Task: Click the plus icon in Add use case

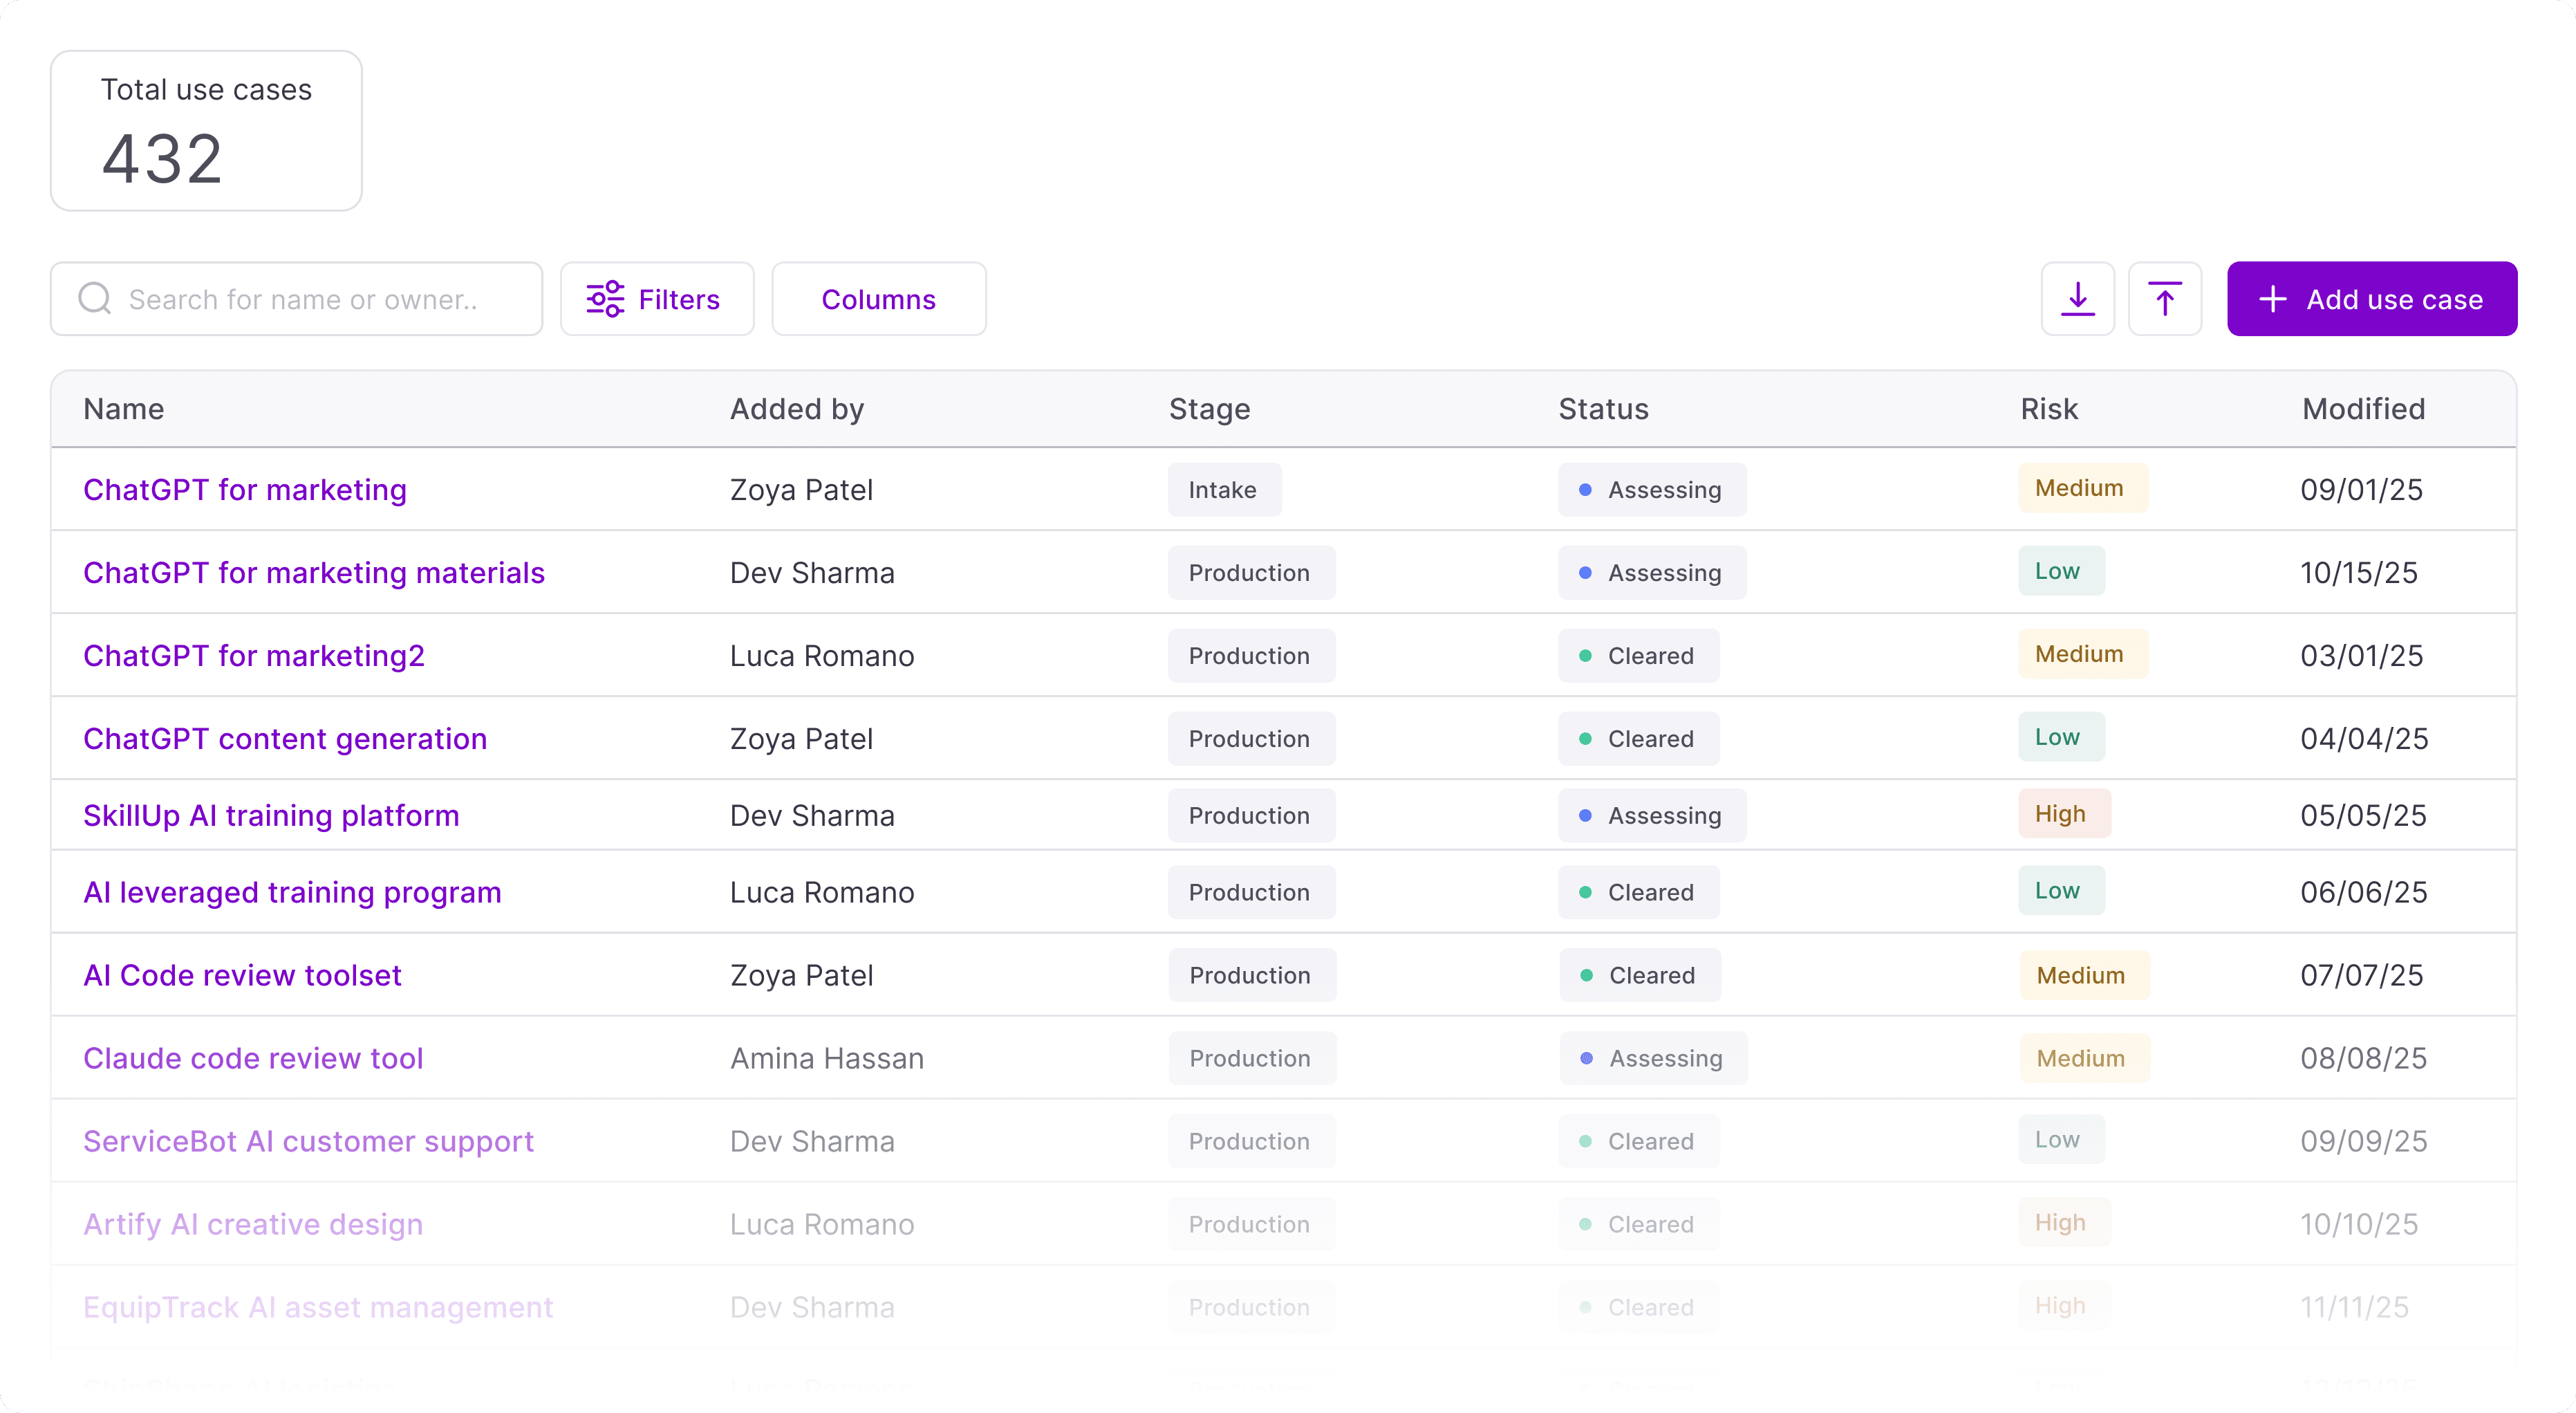Action: click(2272, 298)
